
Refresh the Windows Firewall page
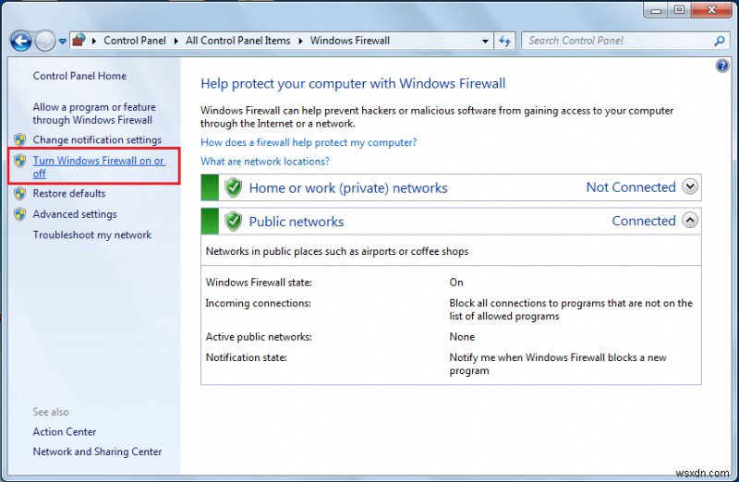504,41
